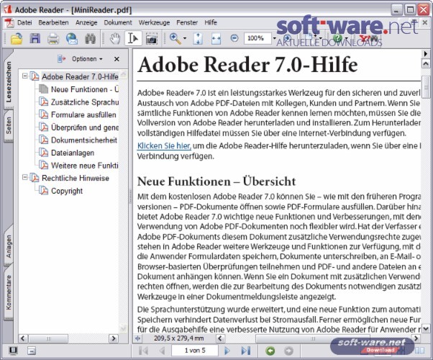Image resolution: width=433 pixels, height=360 pixels.
Task: Open the Werkzeuge menu
Action: pos(154,22)
